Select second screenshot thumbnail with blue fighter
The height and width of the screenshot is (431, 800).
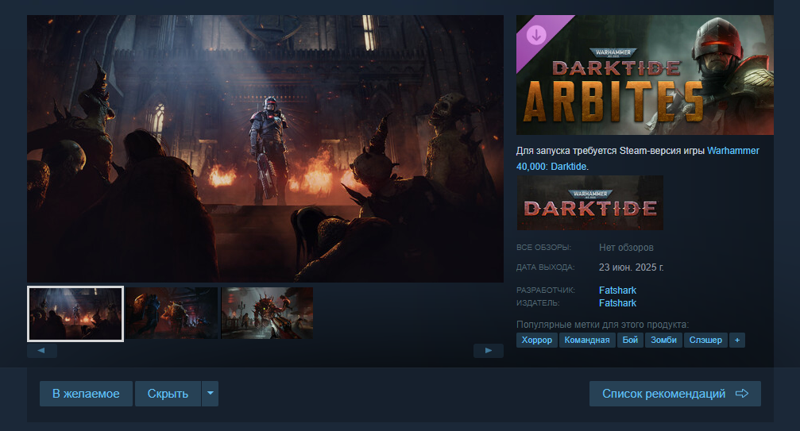coord(172,313)
